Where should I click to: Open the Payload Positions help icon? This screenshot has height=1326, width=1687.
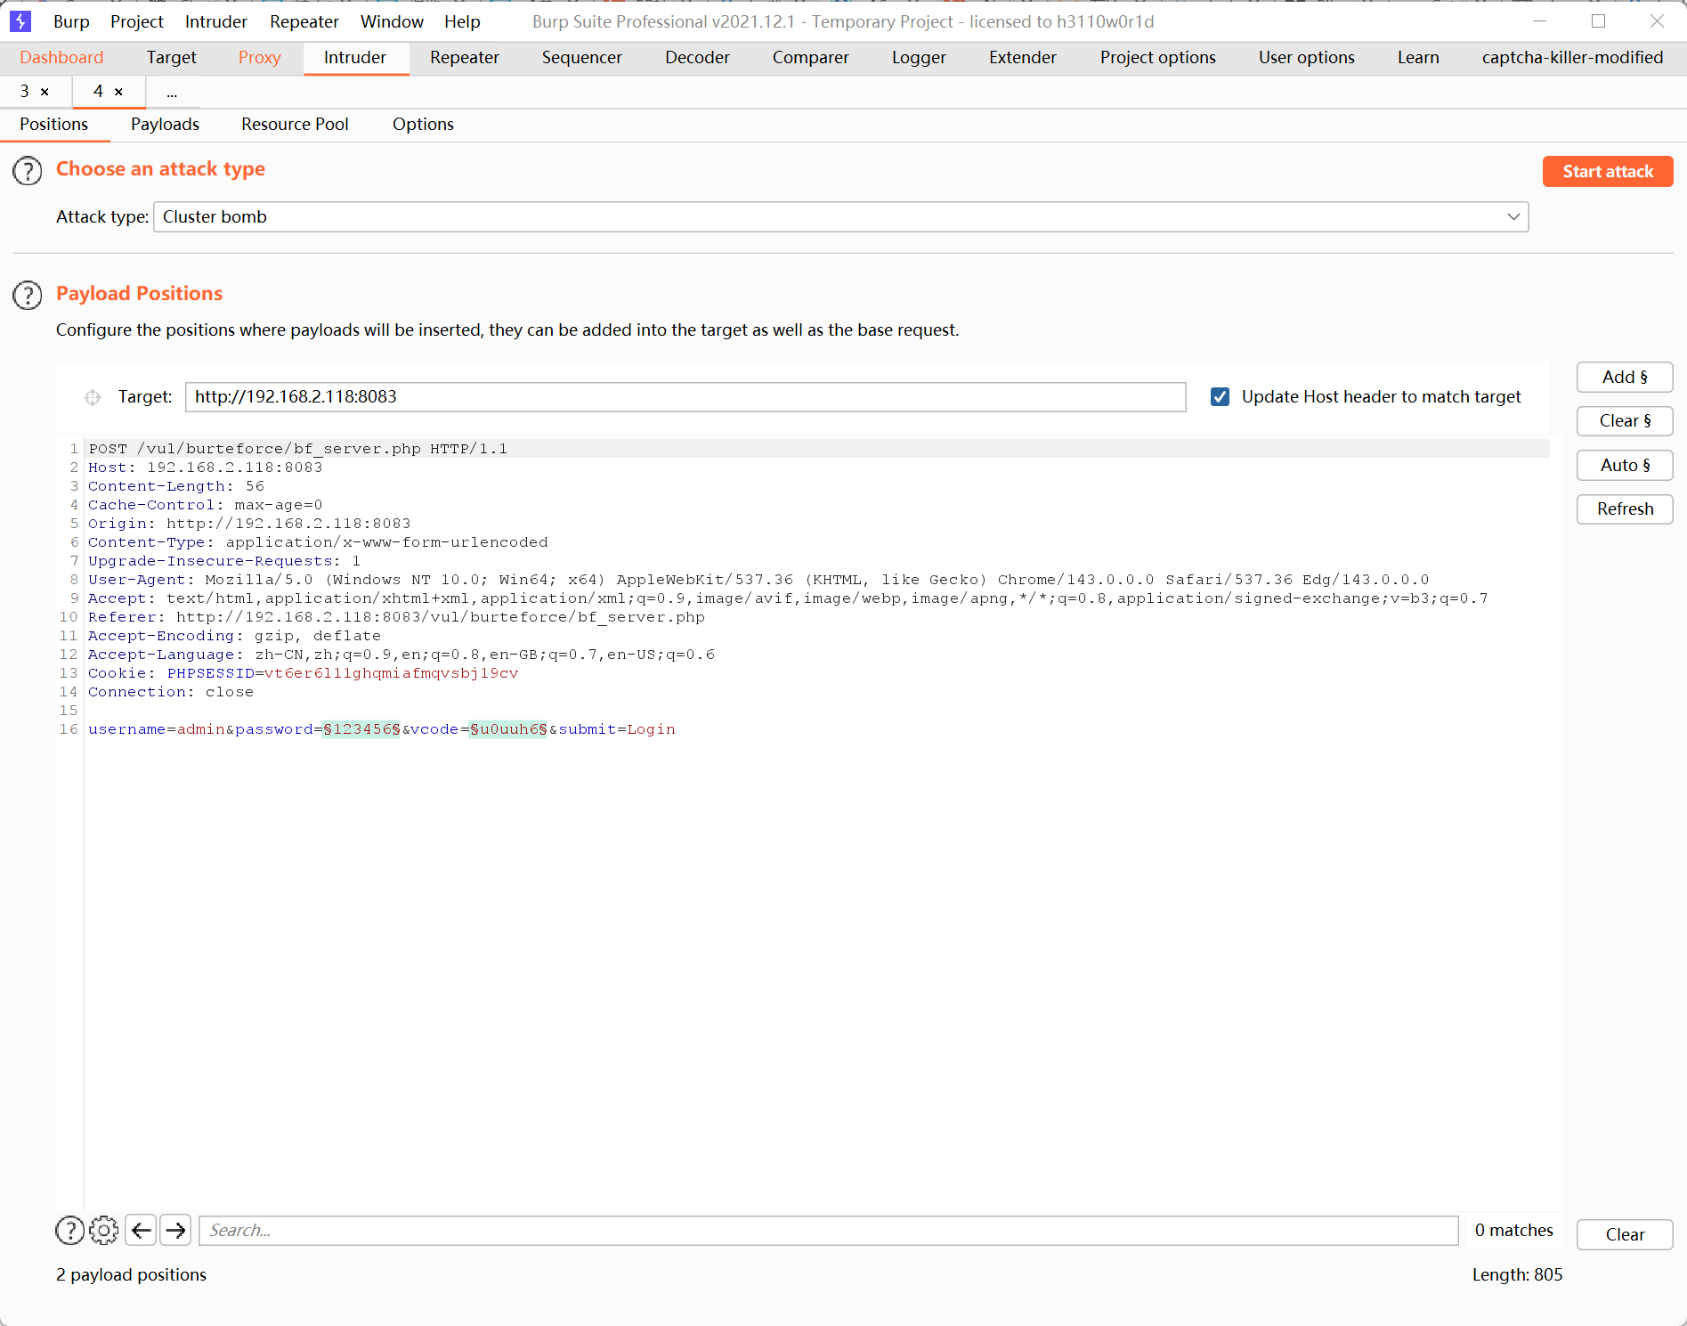click(x=28, y=295)
